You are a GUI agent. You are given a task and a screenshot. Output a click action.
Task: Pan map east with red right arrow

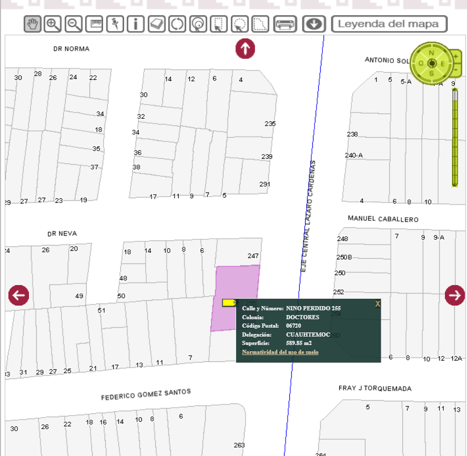tap(455, 295)
